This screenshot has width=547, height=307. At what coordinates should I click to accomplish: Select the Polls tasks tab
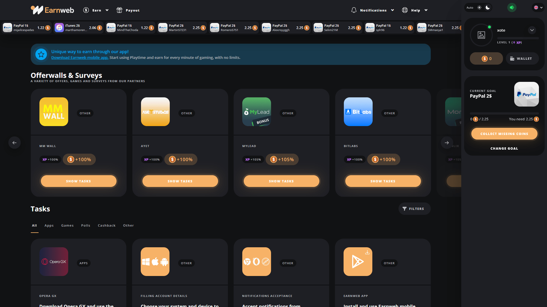click(x=86, y=225)
